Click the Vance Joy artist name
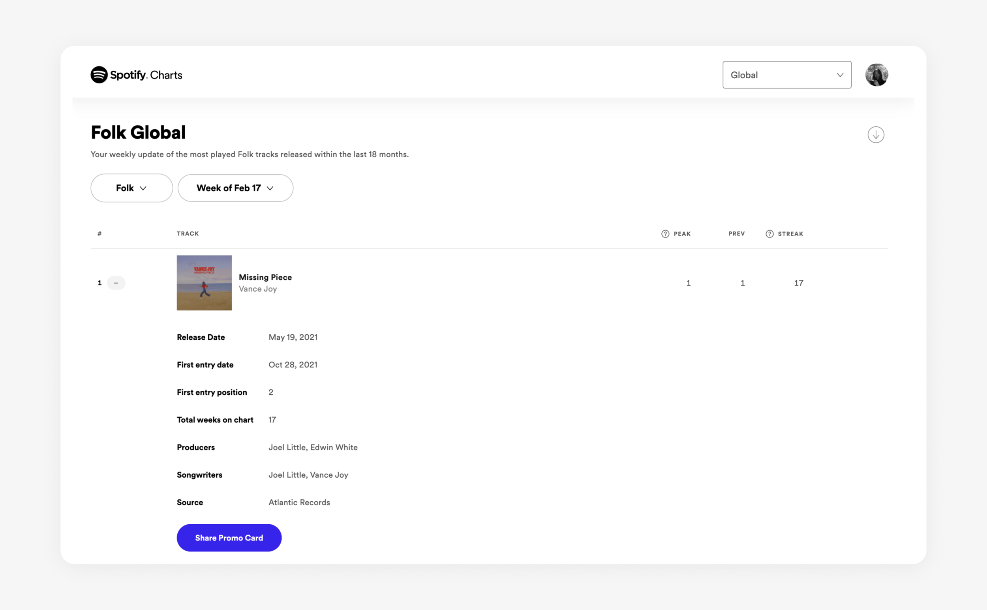 258,289
